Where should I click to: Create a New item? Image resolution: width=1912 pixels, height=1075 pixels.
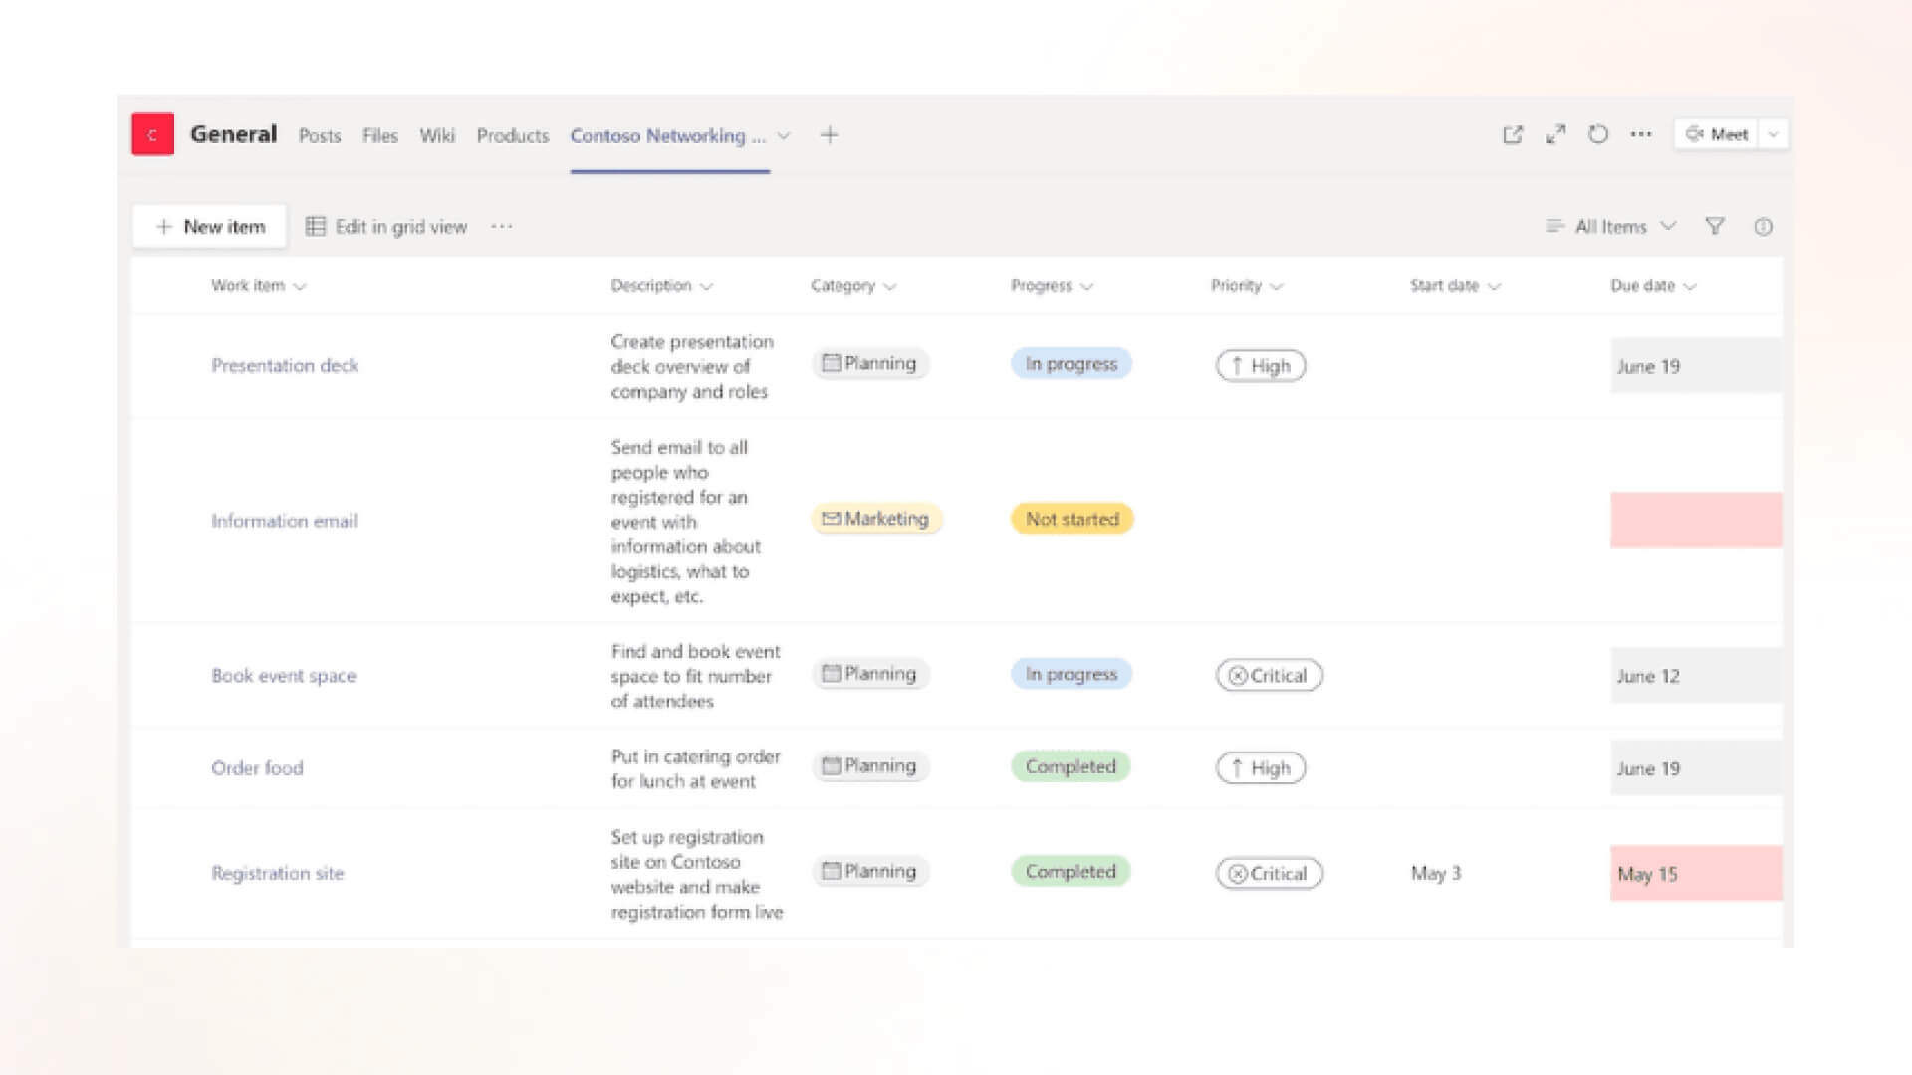(x=210, y=227)
